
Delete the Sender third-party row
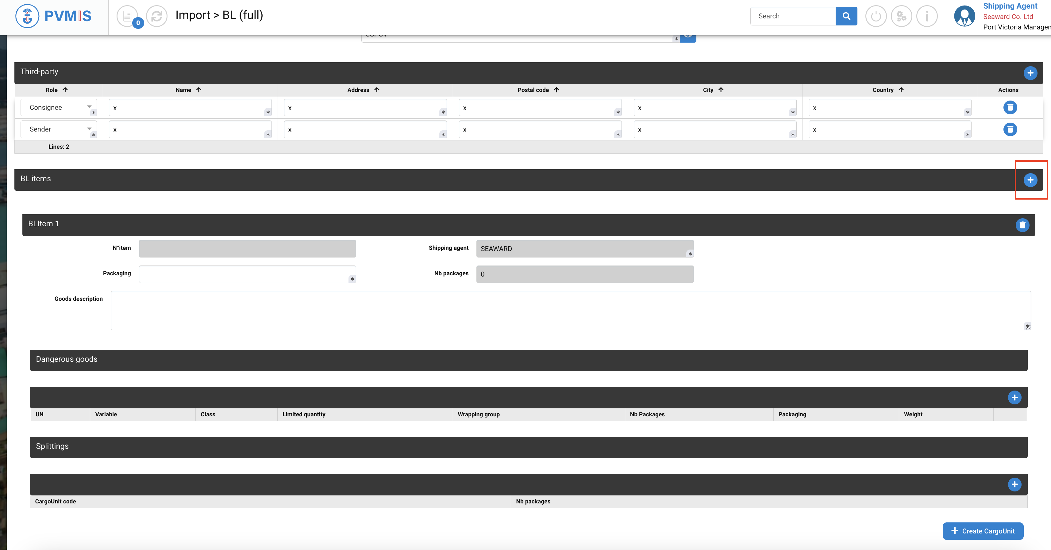(1010, 129)
